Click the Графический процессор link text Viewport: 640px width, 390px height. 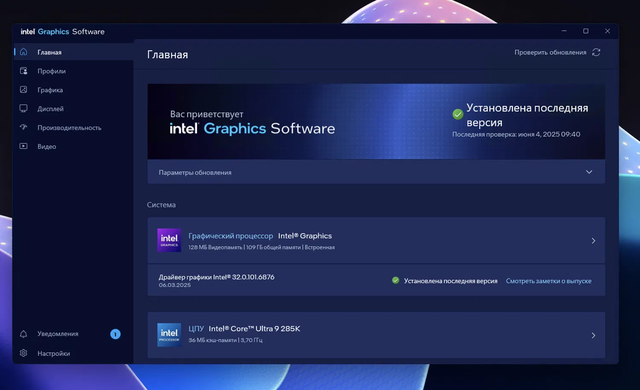coord(231,236)
